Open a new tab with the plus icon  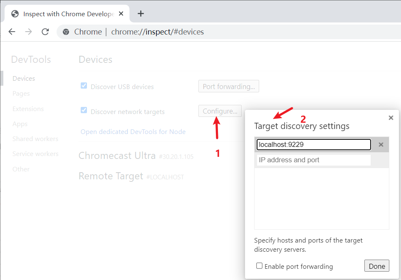click(x=141, y=14)
